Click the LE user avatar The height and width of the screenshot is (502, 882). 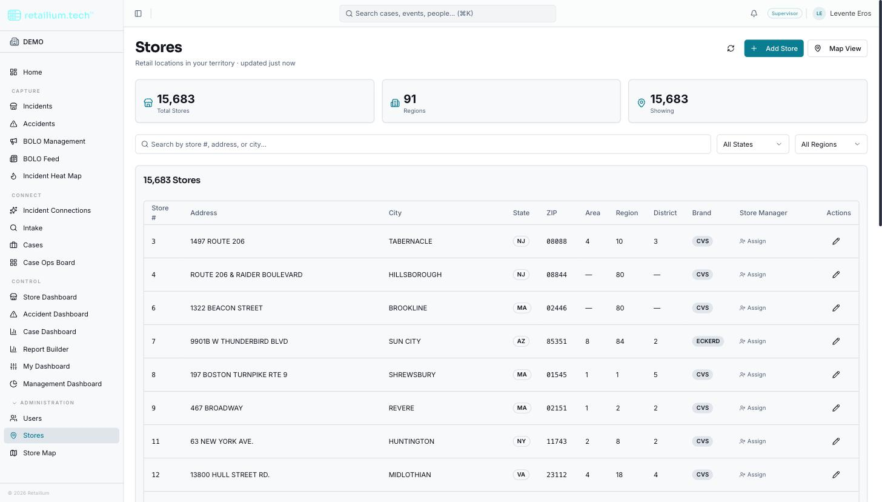pos(819,13)
